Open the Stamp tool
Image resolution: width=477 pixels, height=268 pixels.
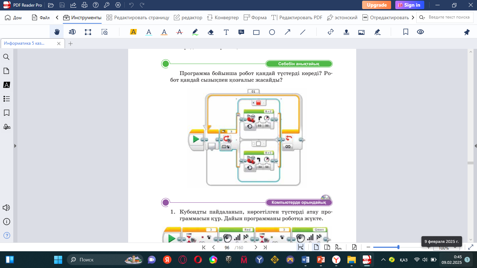[x=346, y=32]
